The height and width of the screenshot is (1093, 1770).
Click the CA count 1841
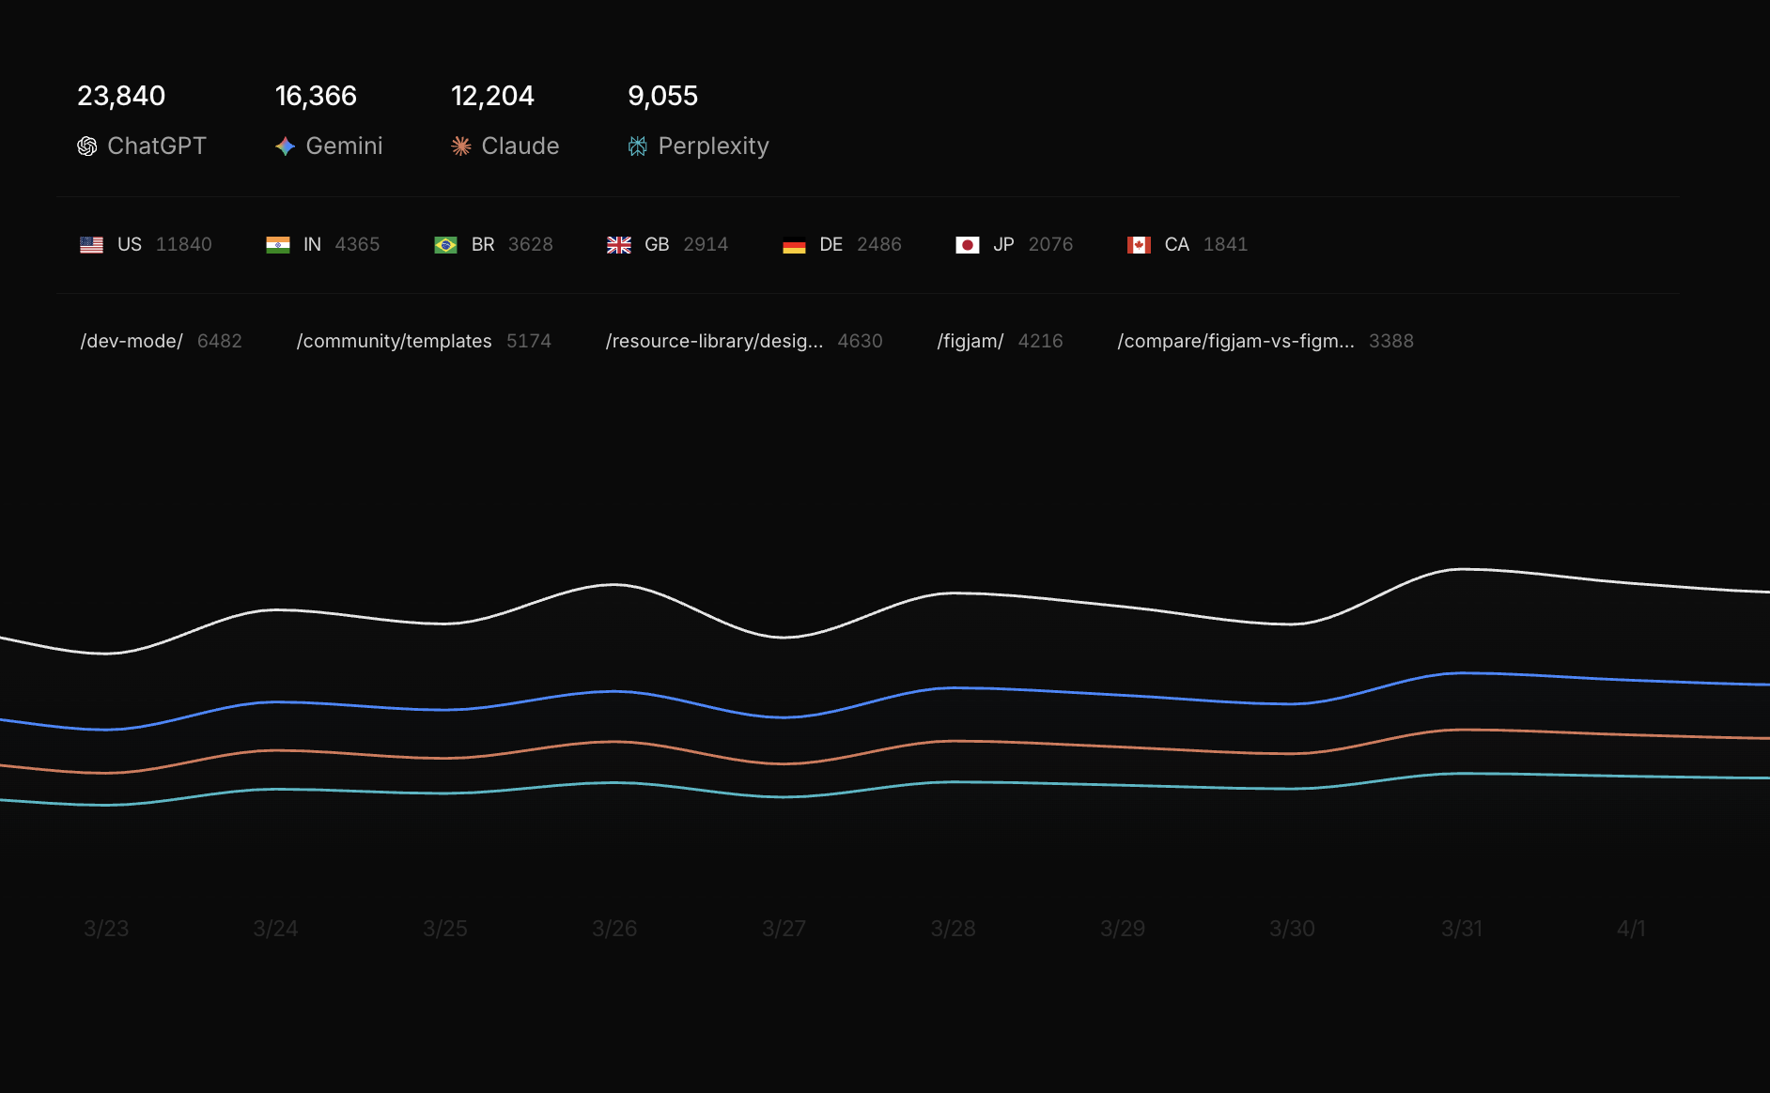click(x=1226, y=245)
